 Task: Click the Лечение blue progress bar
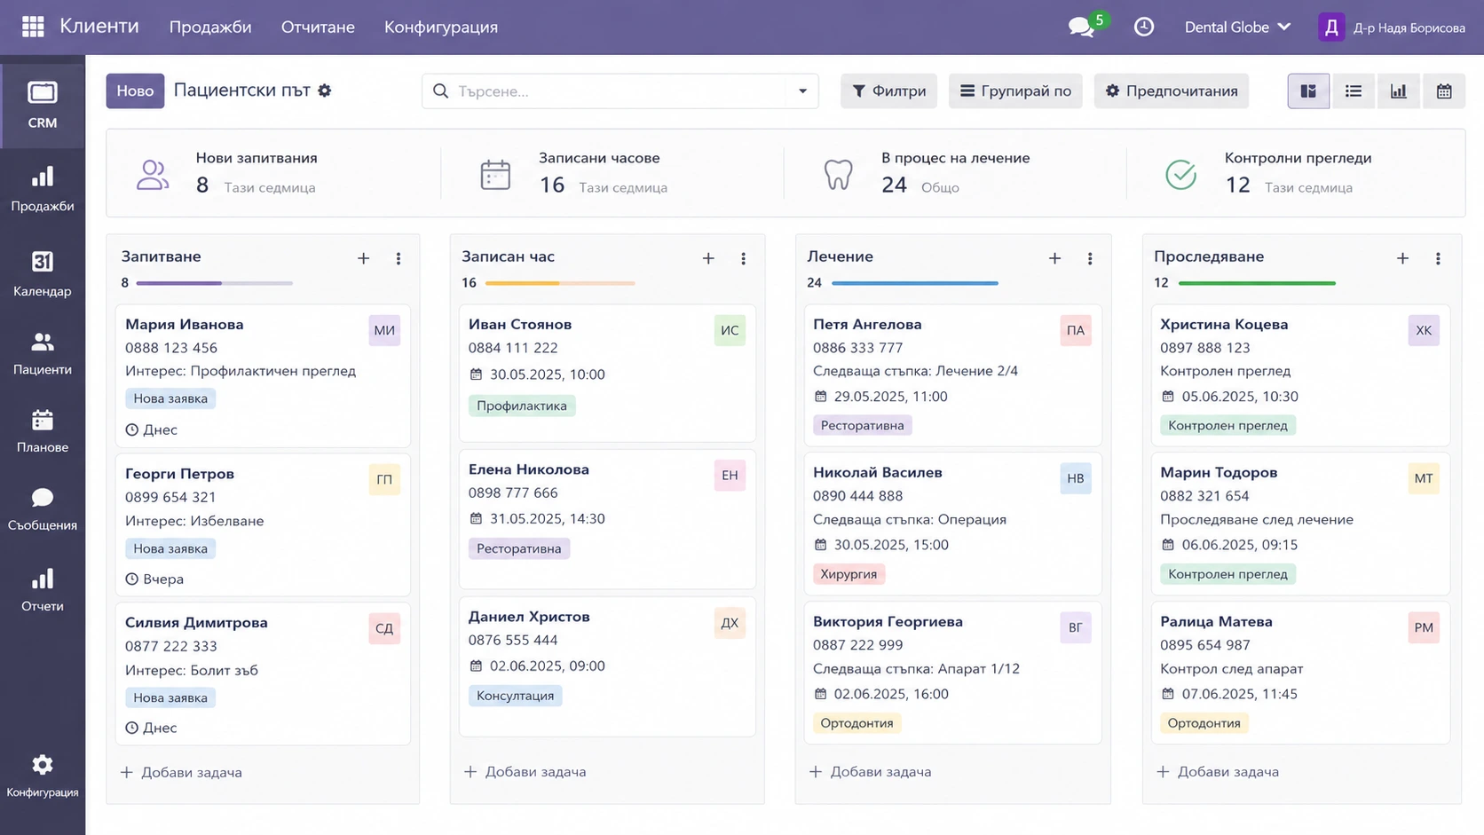(x=915, y=283)
